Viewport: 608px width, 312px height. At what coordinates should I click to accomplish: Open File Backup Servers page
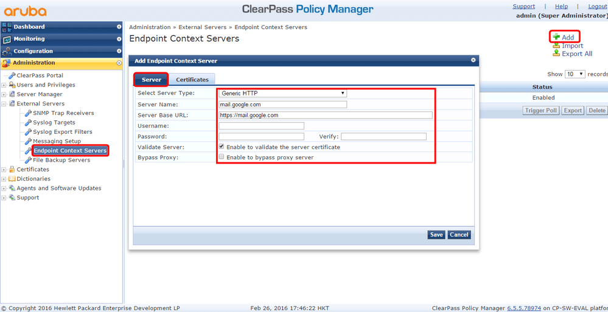point(61,160)
